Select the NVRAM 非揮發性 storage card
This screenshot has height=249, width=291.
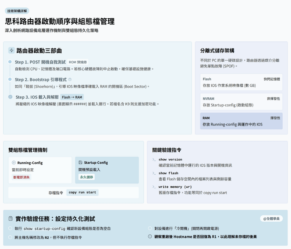coord(241,102)
